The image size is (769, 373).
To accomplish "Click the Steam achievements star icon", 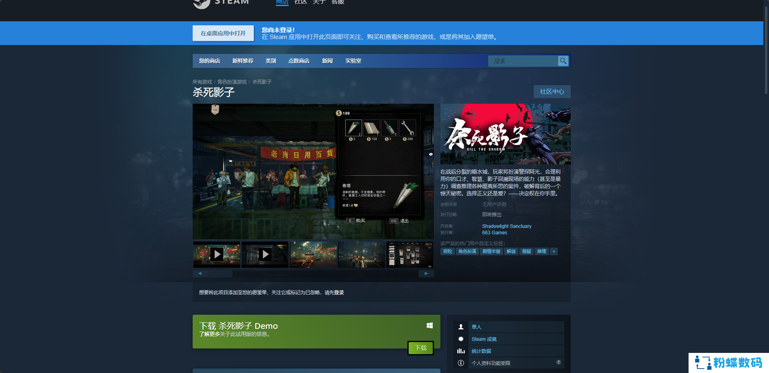I will pyautogui.click(x=461, y=339).
